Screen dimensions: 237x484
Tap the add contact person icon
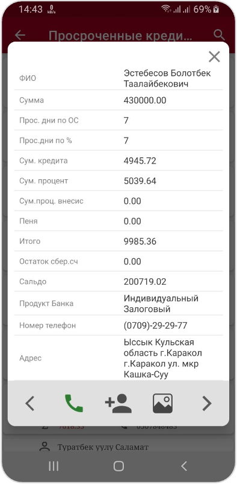click(x=118, y=403)
